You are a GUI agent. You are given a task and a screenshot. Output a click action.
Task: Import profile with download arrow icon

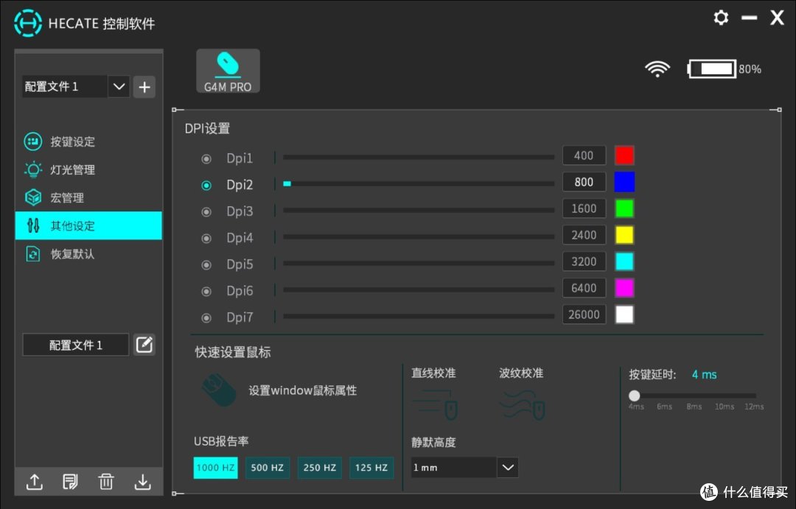pos(143,482)
